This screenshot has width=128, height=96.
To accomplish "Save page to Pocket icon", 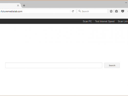I will (x=123, y=11).
